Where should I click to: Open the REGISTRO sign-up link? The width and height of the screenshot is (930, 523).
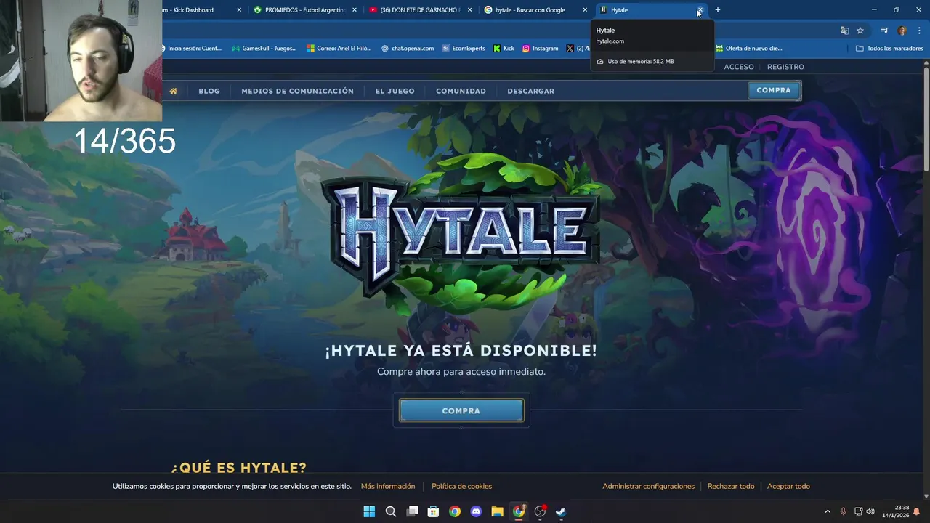tap(785, 67)
